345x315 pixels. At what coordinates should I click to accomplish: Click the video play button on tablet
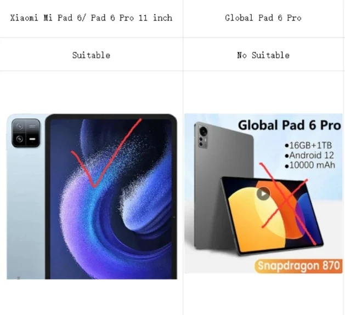[x=263, y=193]
